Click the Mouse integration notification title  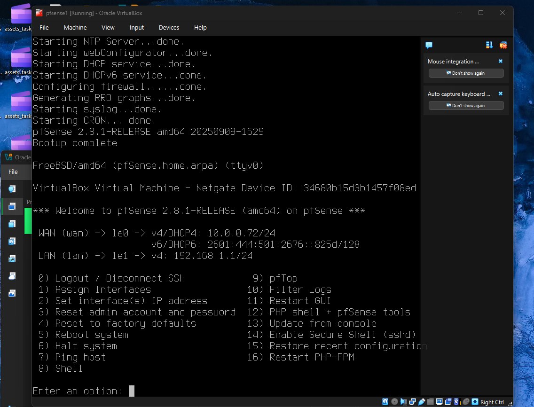453,62
